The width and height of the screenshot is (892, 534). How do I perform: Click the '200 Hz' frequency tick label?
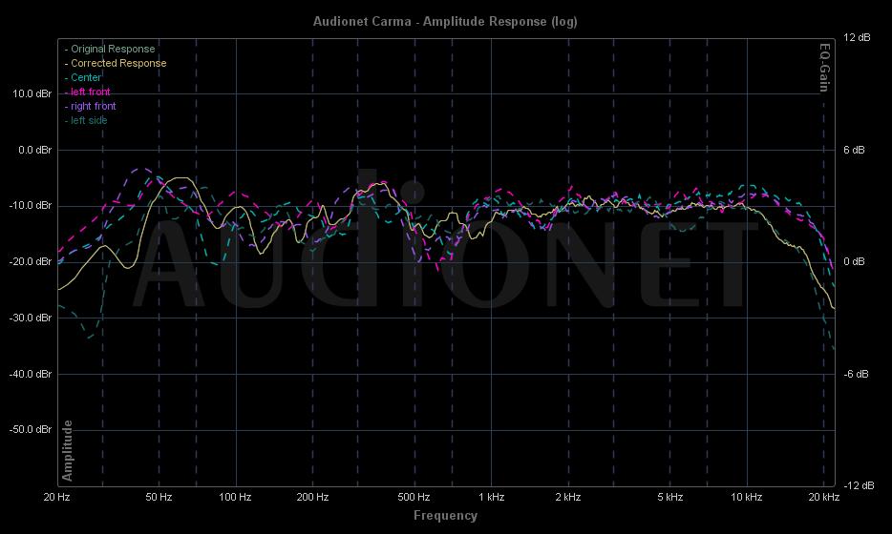(x=312, y=497)
